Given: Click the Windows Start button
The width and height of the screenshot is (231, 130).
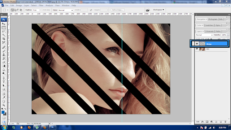Looking at the screenshot, I should pyautogui.click(x=4, y=127).
